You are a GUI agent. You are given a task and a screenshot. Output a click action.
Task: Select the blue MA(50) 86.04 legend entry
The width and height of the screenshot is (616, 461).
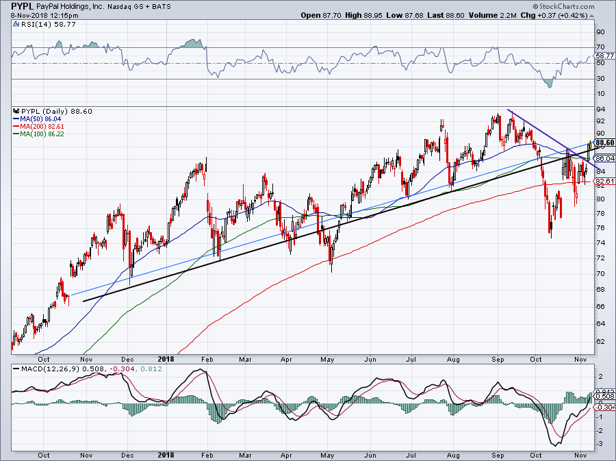click(x=37, y=119)
